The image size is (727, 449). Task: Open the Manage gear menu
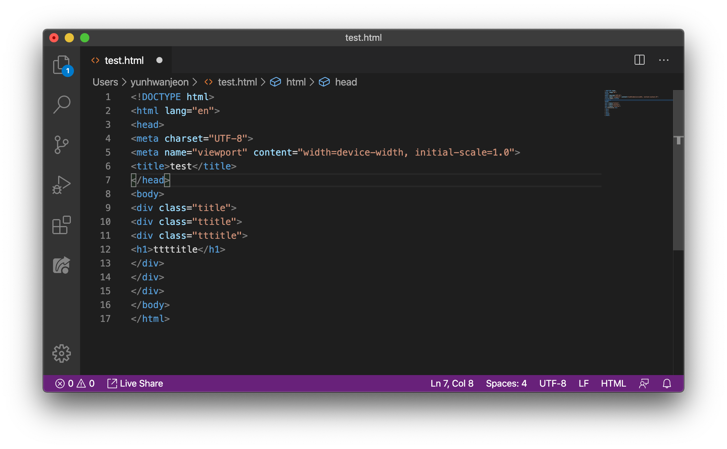tap(62, 353)
